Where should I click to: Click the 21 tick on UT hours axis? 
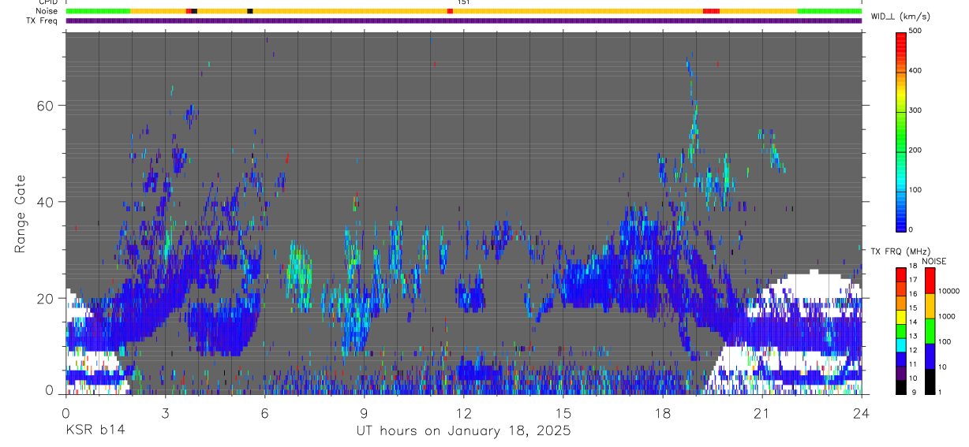pyautogui.click(x=761, y=412)
